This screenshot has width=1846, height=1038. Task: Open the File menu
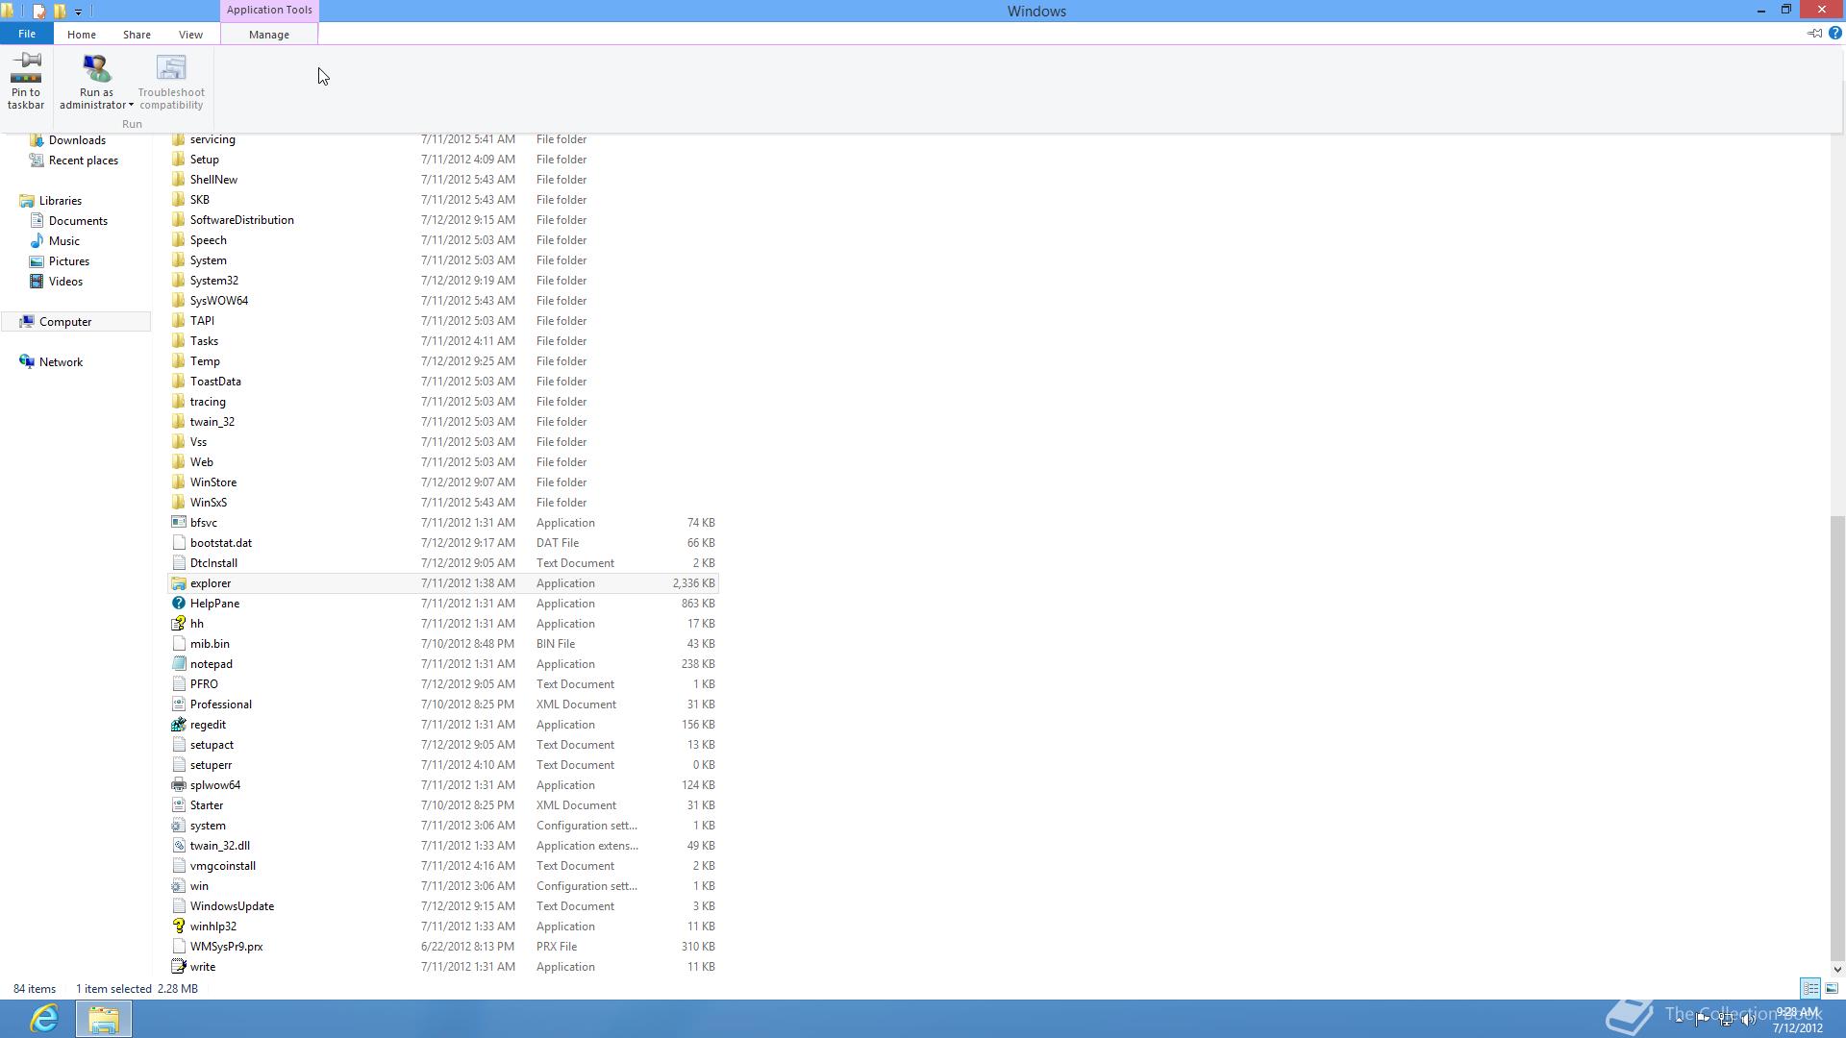(27, 34)
